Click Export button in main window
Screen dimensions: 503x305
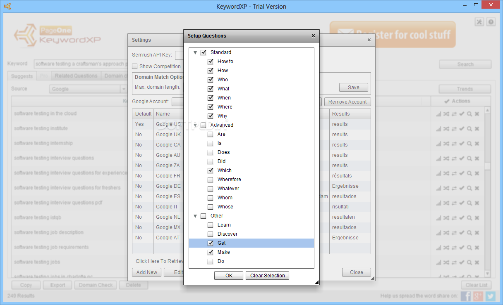(x=57, y=285)
